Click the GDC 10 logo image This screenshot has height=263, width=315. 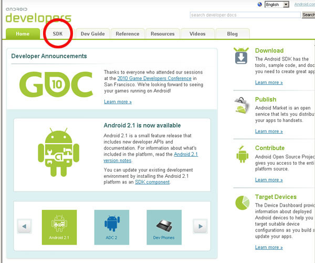56,84
